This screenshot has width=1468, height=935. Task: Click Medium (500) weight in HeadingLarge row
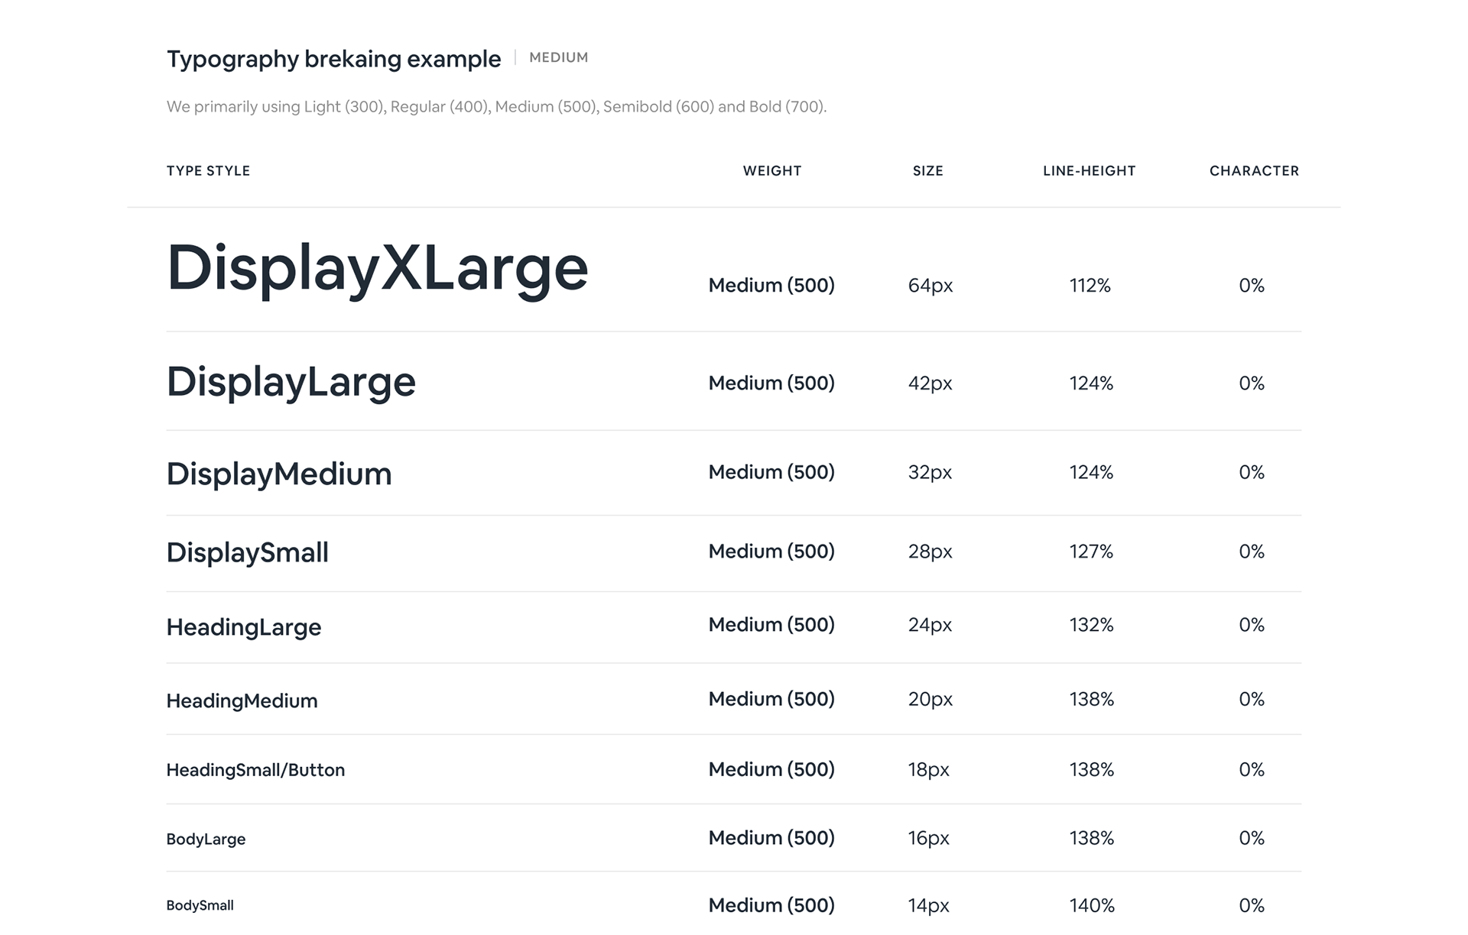(x=771, y=625)
